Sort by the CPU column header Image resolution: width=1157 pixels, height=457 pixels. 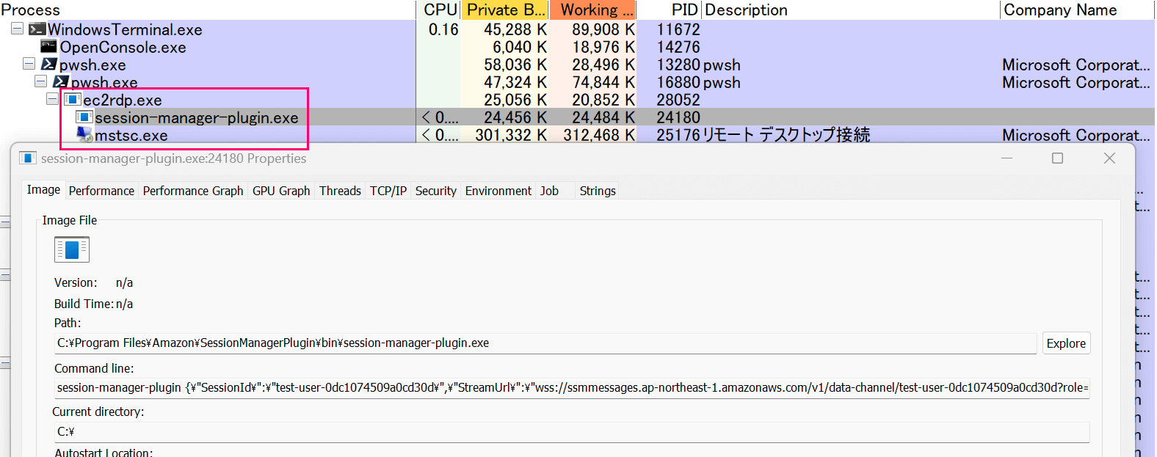click(x=439, y=10)
